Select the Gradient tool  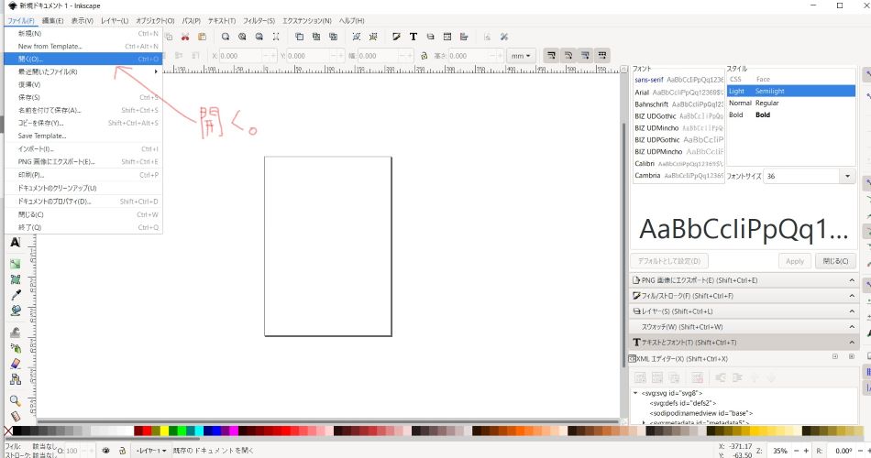pos(15,264)
